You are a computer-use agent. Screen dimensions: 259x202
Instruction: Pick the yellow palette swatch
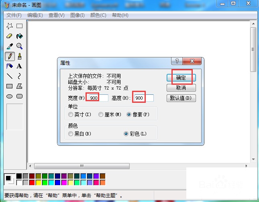tap(38, 182)
